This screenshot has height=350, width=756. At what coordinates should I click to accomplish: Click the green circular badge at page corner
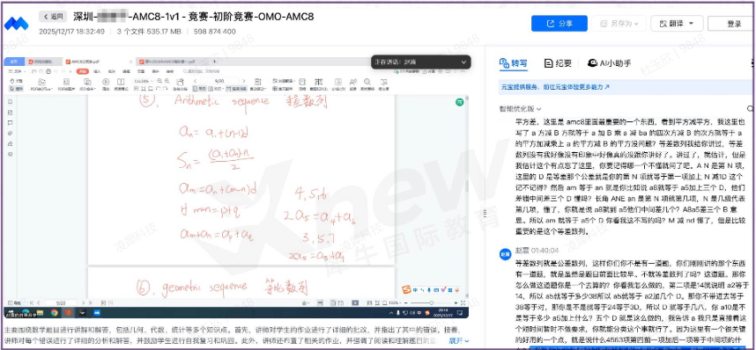pos(459,102)
